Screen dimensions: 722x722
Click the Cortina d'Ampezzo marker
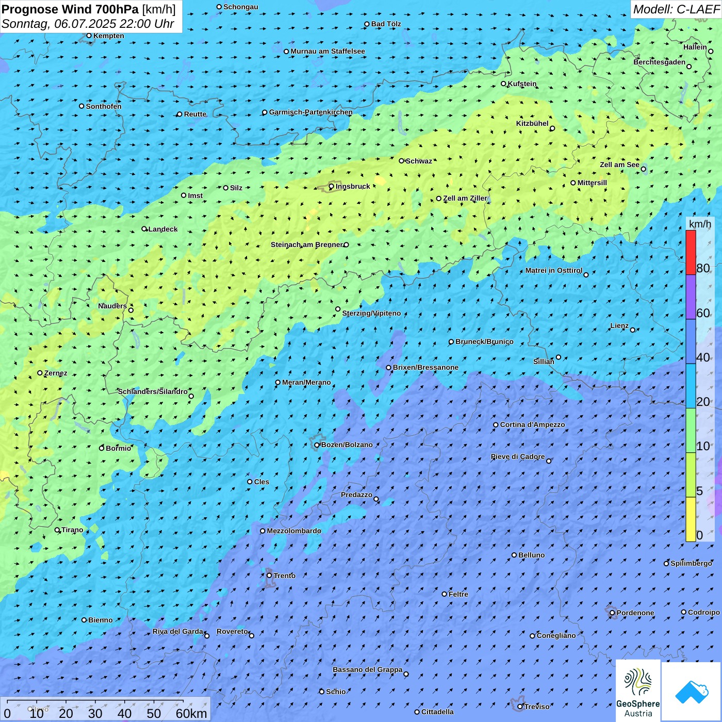[496, 425]
